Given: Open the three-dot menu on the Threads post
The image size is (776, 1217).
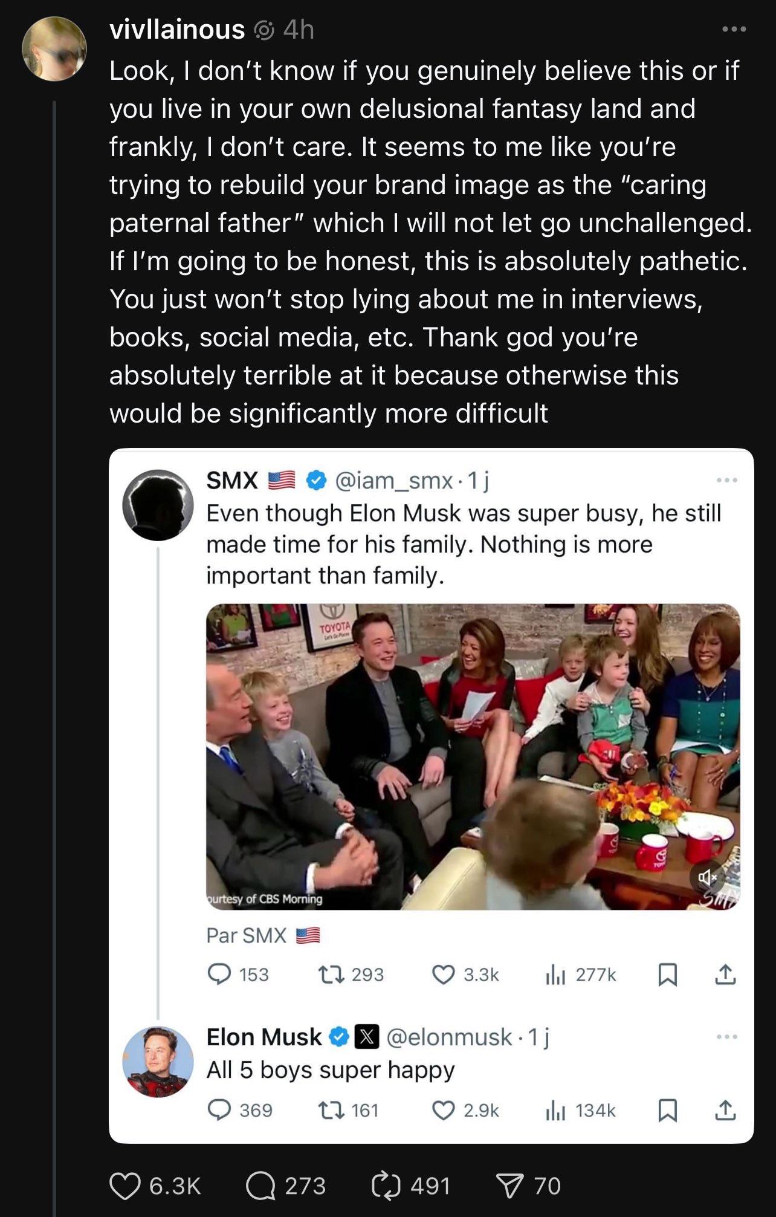Looking at the screenshot, I should tap(734, 29).
